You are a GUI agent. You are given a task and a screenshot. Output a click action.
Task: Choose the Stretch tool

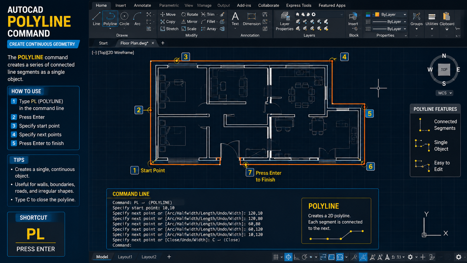[x=169, y=29]
